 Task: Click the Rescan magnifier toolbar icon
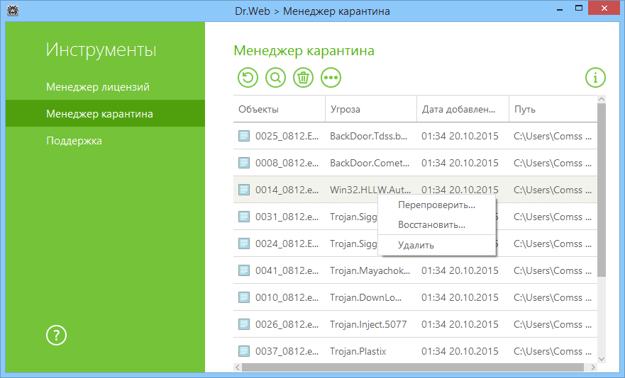275,77
